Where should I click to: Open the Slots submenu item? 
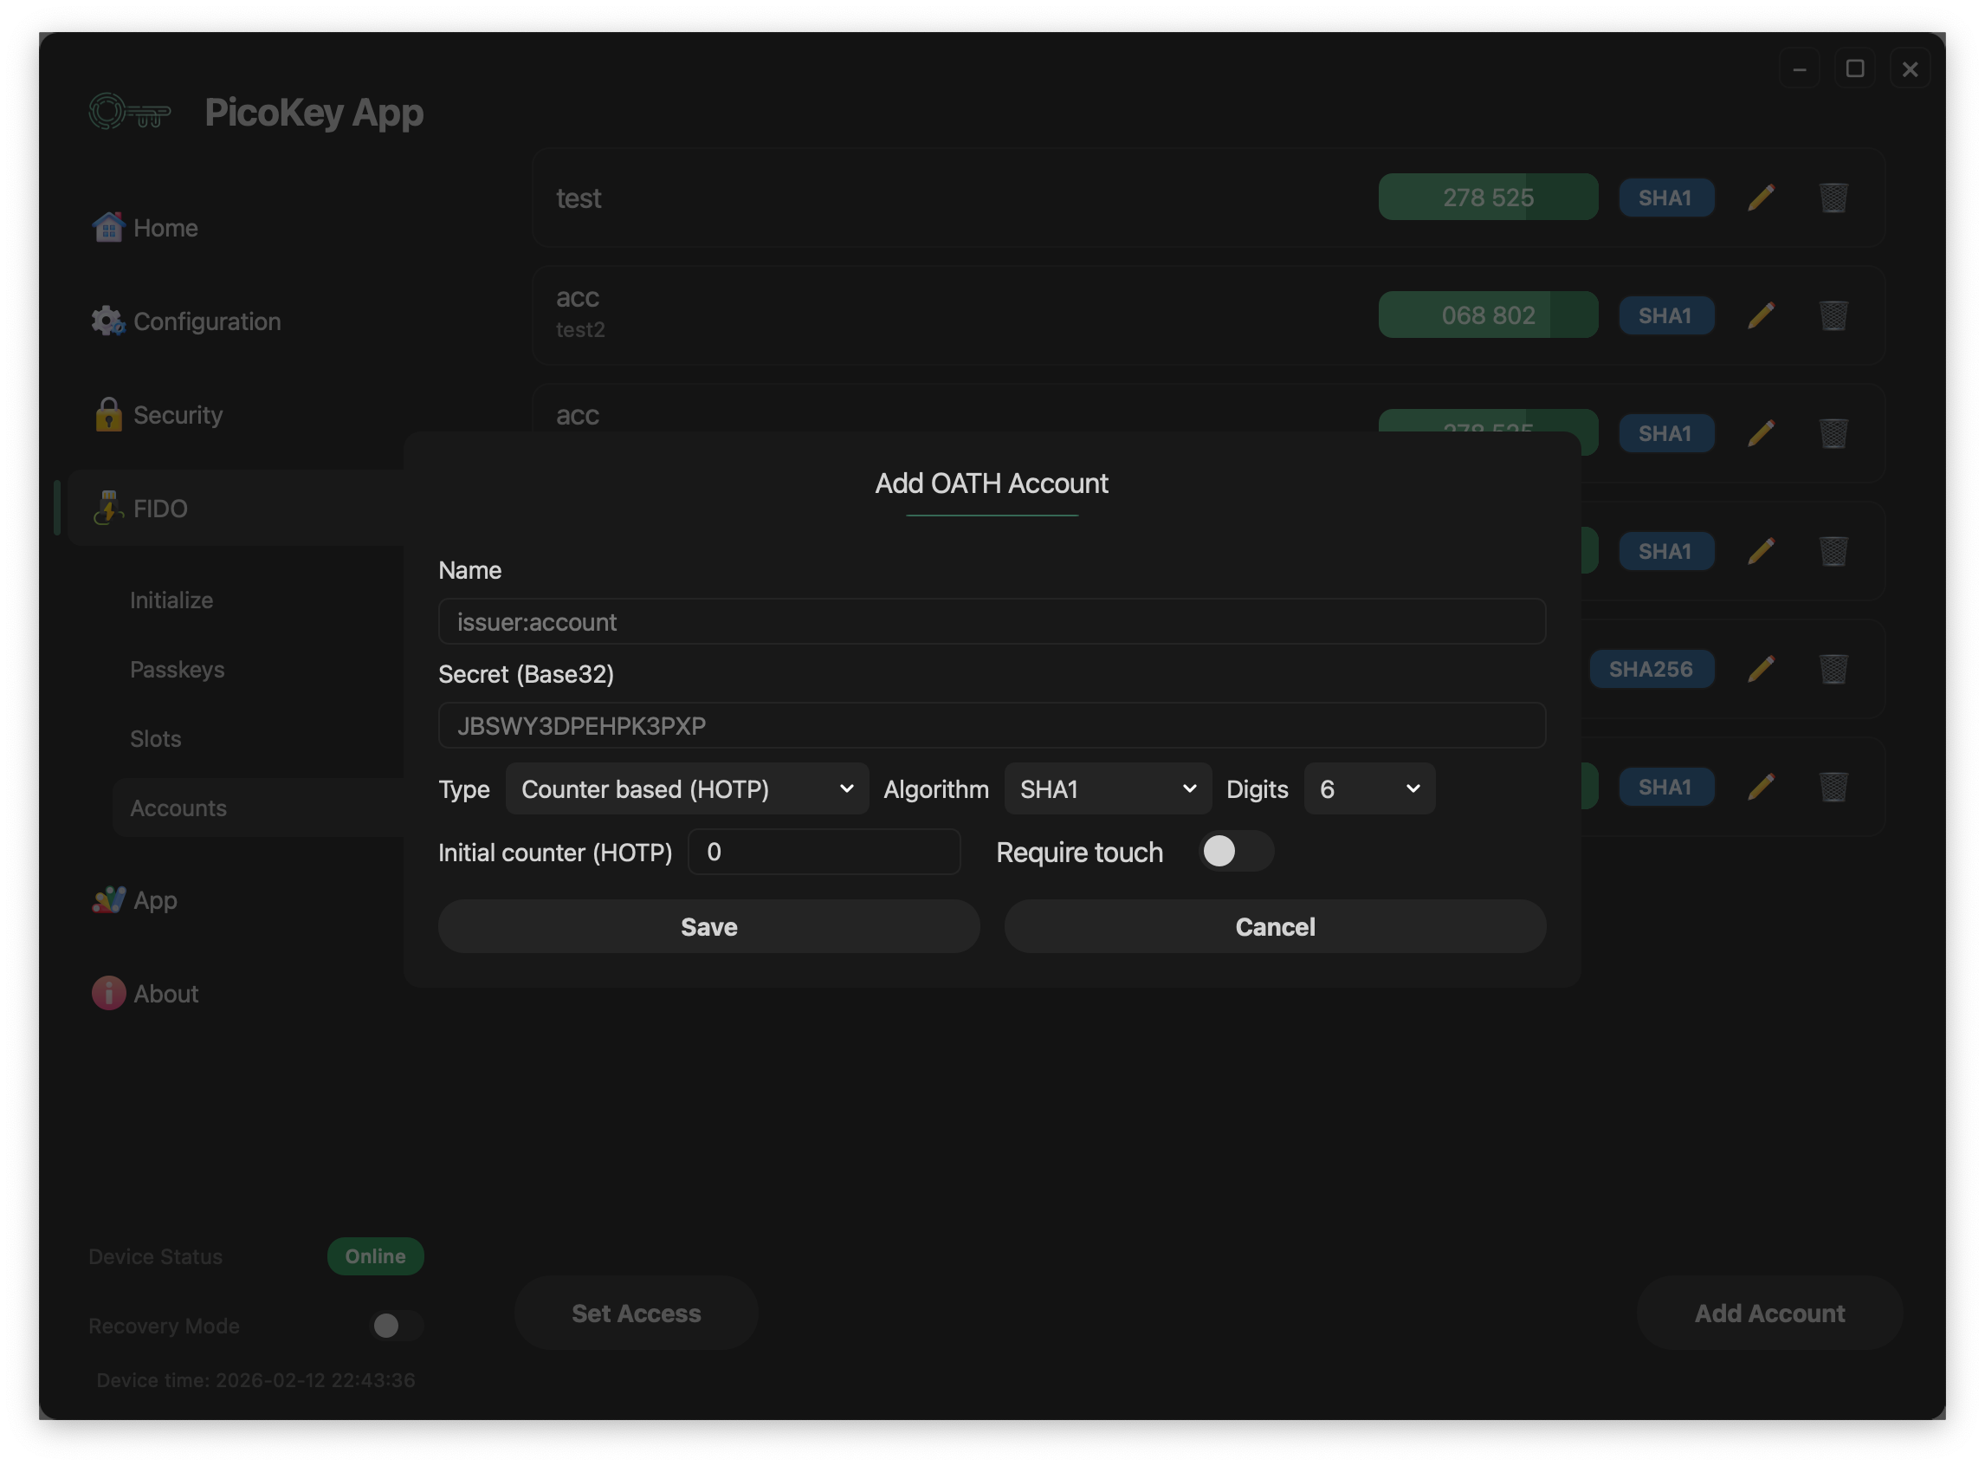click(x=155, y=738)
